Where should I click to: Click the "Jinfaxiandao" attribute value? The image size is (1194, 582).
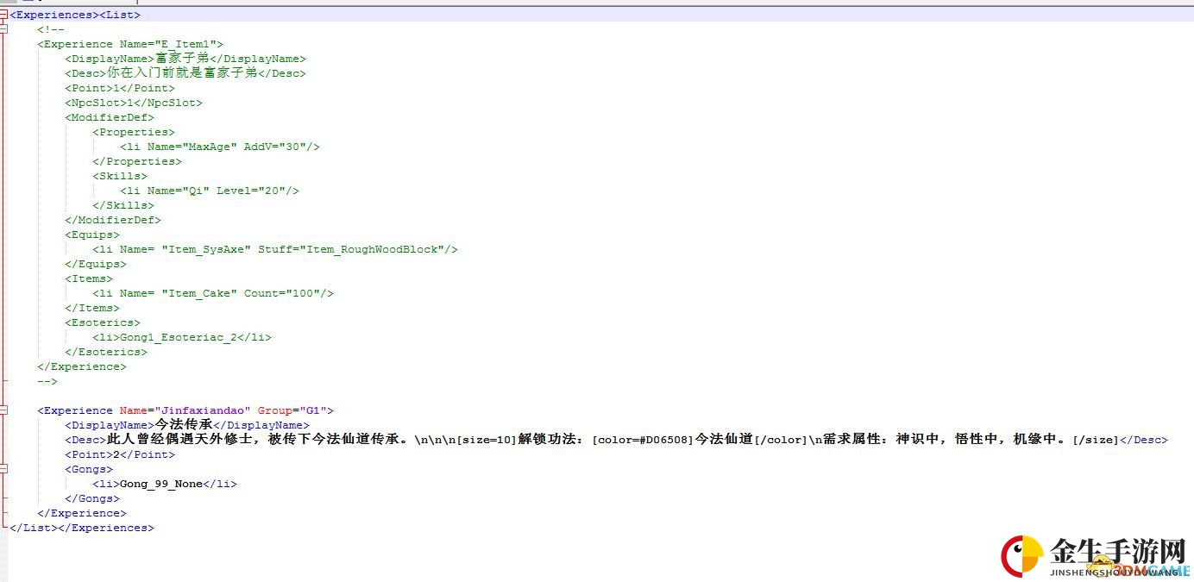coord(203,410)
